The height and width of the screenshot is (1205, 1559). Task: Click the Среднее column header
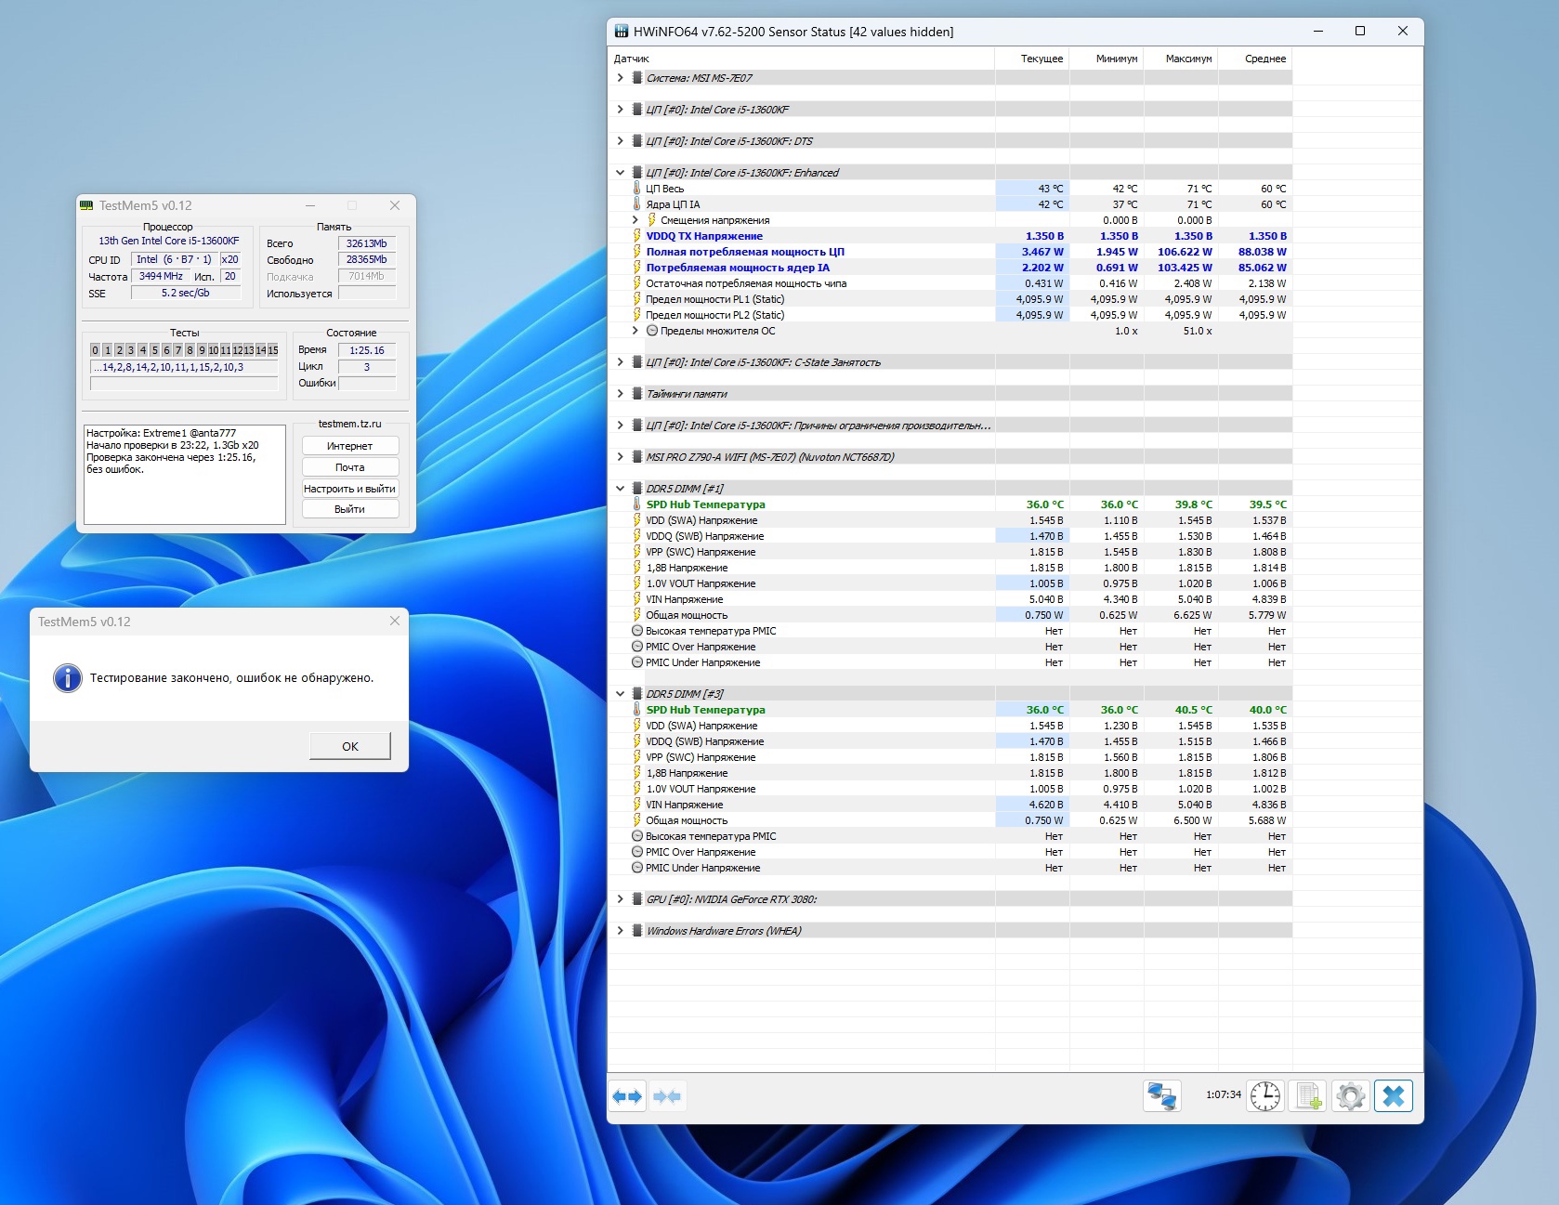tap(1264, 59)
